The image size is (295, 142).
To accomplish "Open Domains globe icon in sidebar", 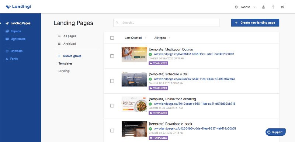I will 7,51.
